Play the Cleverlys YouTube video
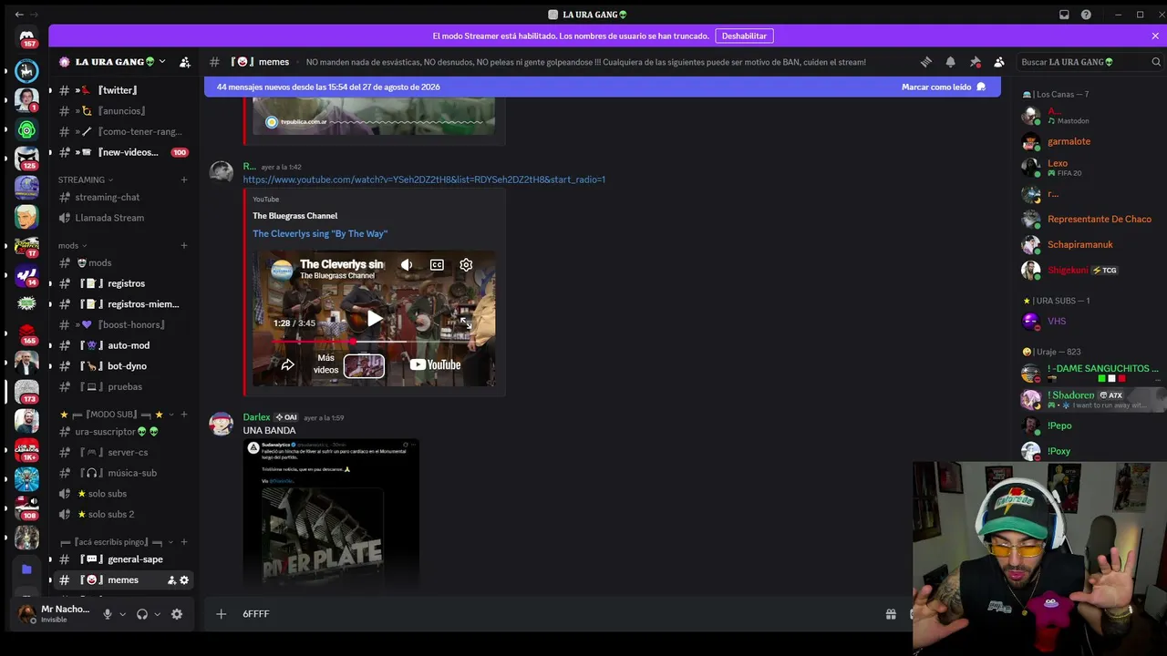 pyautogui.click(x=374, y=319)
